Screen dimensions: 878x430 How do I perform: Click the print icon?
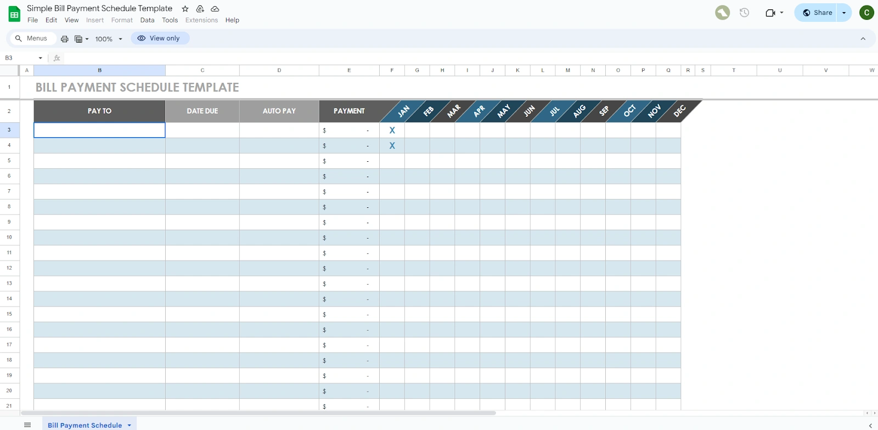(65, 39)
